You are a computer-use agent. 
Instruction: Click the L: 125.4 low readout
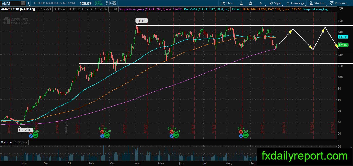coord(88,9)
